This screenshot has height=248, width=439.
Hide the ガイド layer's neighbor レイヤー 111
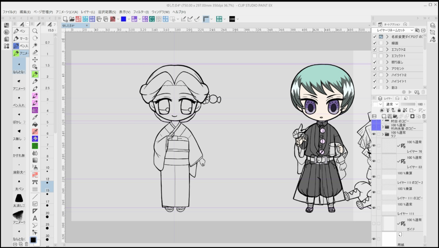pyautogui.click(x=374, y=208)
